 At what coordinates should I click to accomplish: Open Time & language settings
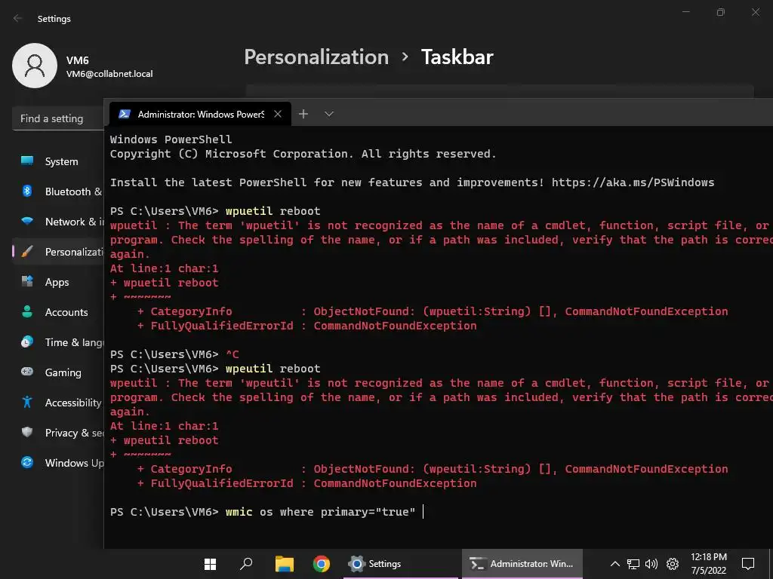pyautogui.click(x=58, y=342)
